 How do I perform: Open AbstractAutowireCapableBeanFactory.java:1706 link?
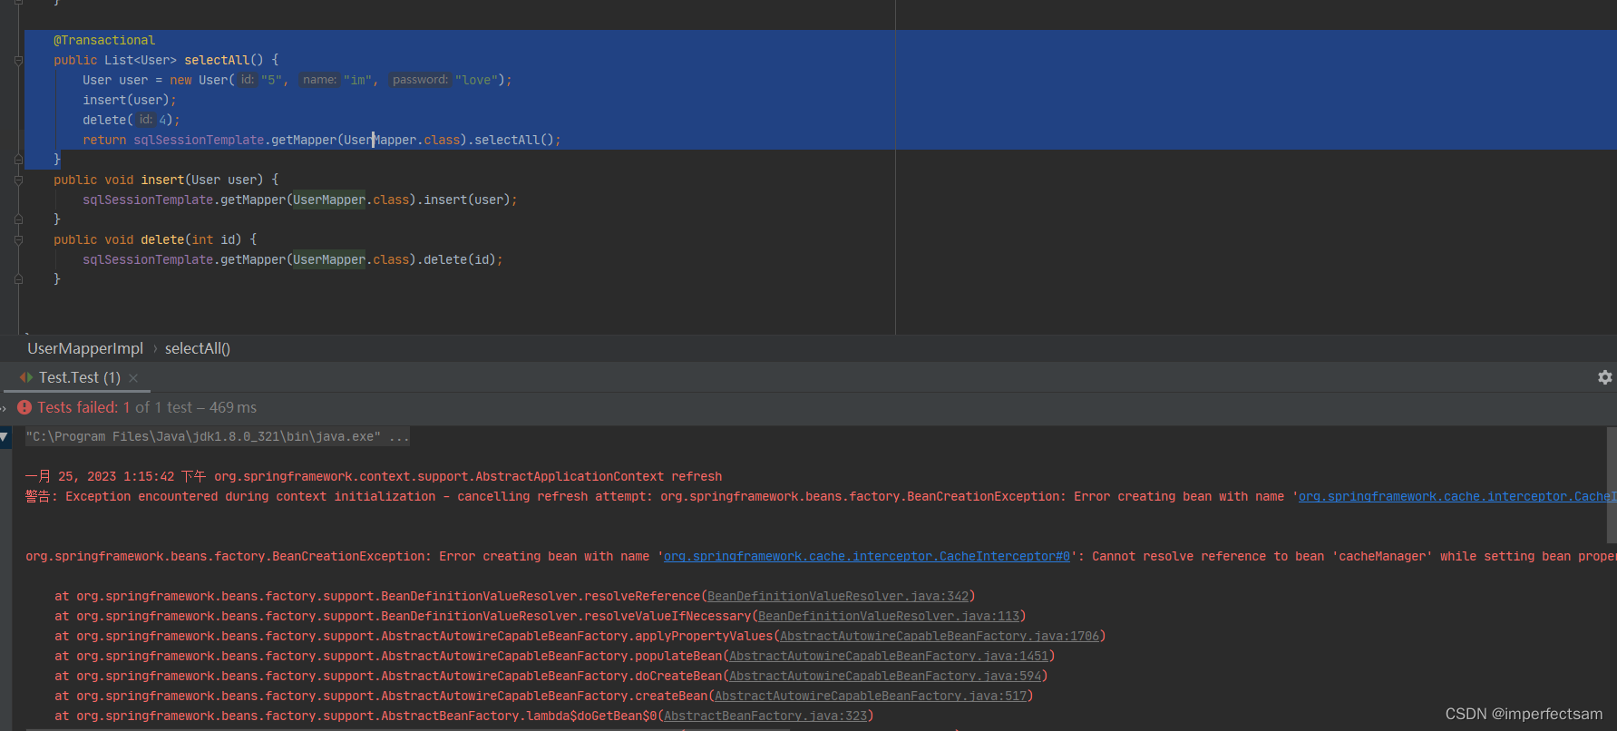(x=940, y=636)
